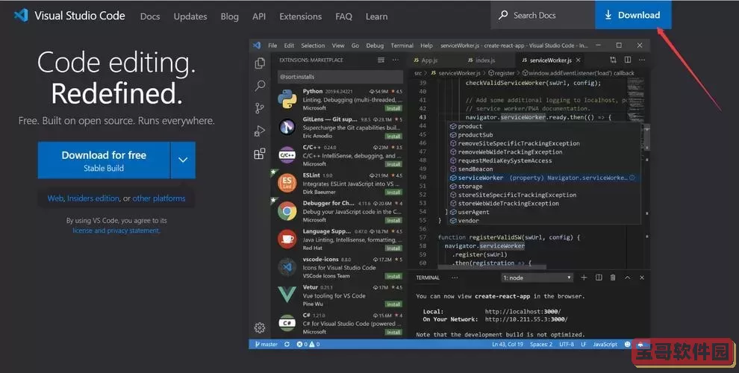
Task: Open the API navigation item
Action: (x=259, y=16)
